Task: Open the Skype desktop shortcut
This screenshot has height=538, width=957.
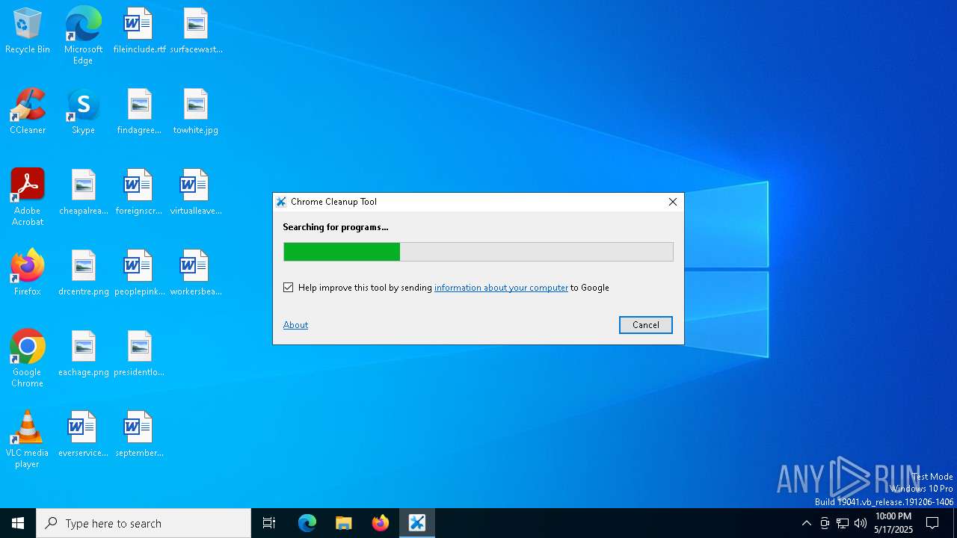Action: point(83,111)
